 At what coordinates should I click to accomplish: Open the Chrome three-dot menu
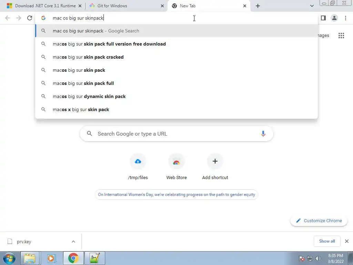point(345,18)
